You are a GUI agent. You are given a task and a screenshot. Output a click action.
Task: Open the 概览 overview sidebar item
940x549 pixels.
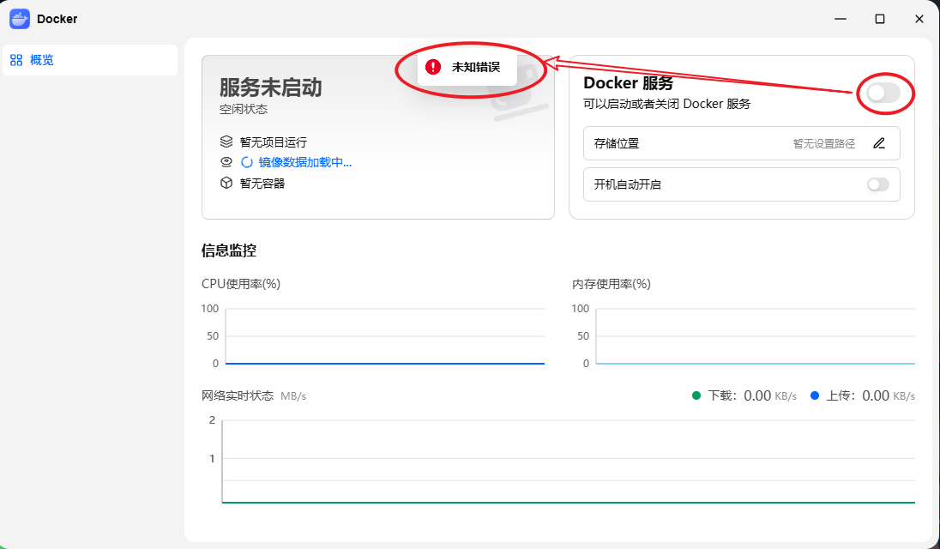(90, 60)
